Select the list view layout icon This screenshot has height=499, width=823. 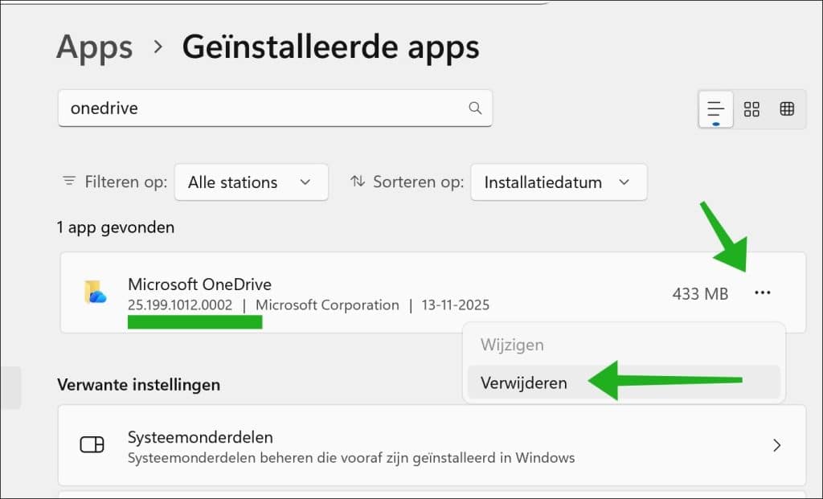[714, 108]
